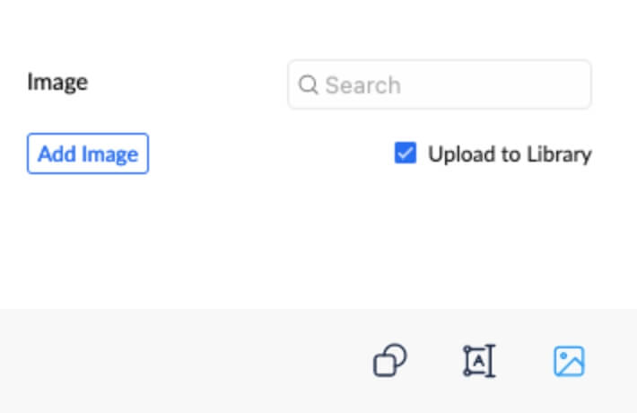The width and height of the screenshot is (637, 413).
Task: Switch to the Image tool icon
Action: pyautogui.click(x=569, y=361)
